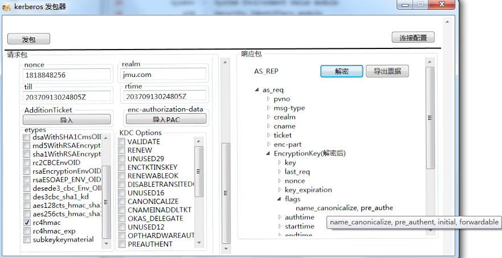The image size is (502, 258).
Task: Enable RENEW KDC option
Action: tap(122, 150)
